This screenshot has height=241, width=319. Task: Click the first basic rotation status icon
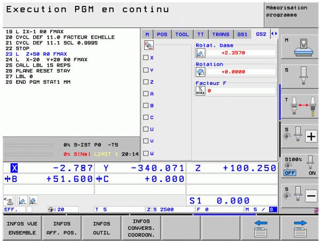tap(22, 201)
